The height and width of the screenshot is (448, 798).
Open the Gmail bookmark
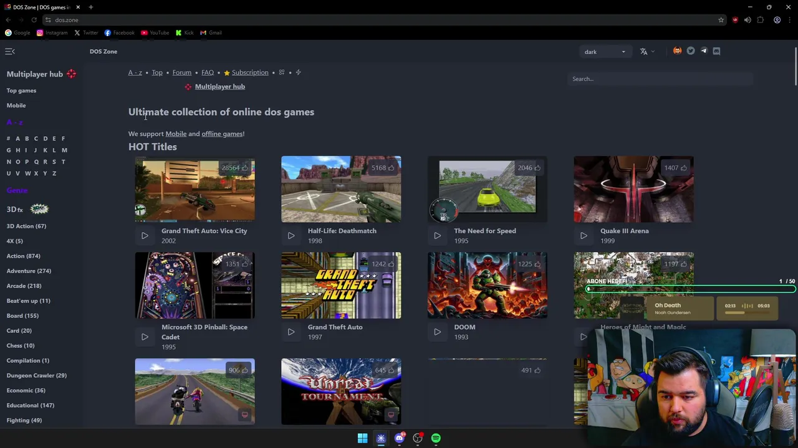211,32
